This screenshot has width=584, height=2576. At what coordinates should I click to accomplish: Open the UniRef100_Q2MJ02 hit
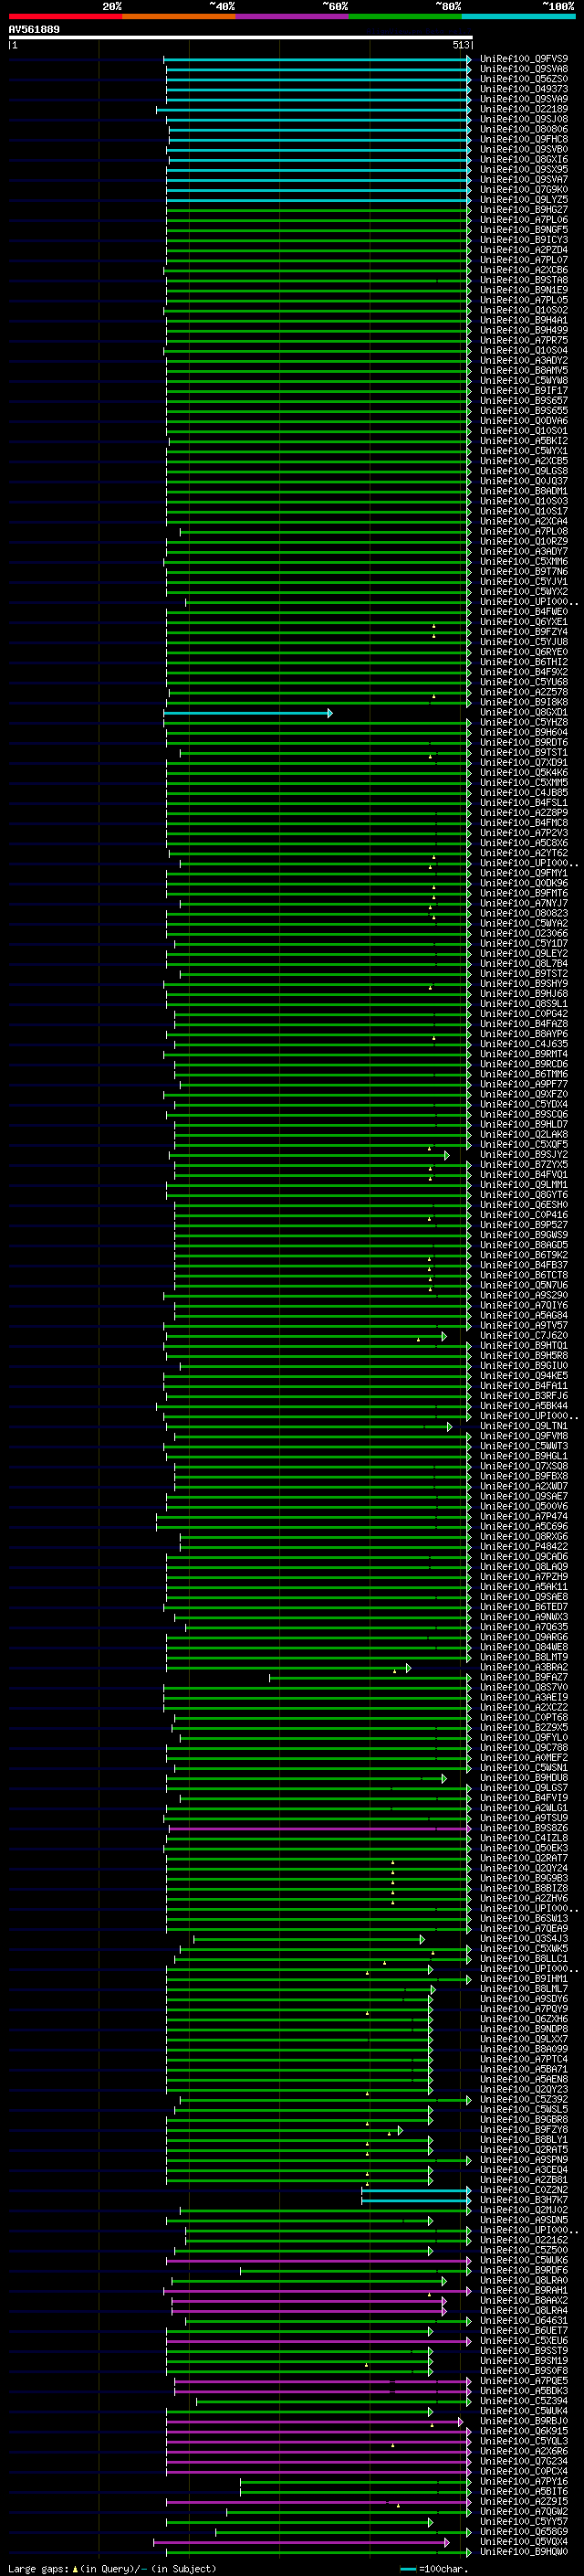point(524,2210)
